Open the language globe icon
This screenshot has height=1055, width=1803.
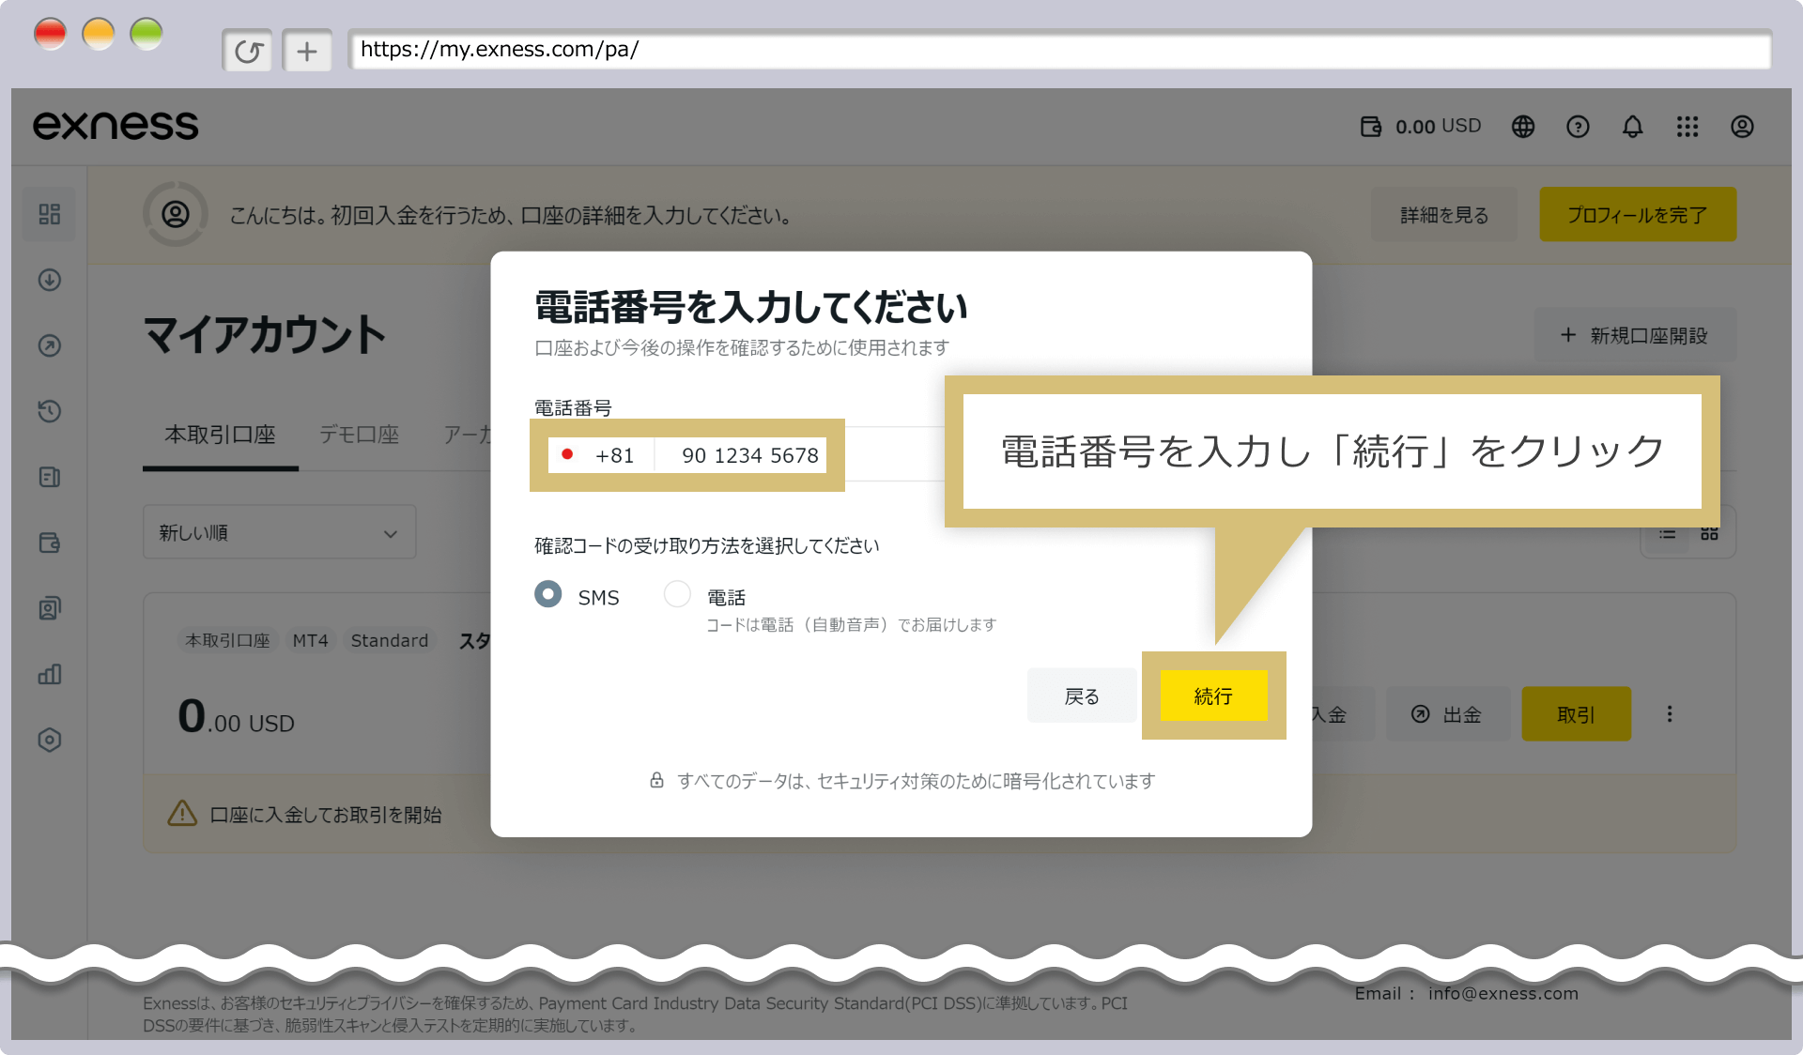1523,127
